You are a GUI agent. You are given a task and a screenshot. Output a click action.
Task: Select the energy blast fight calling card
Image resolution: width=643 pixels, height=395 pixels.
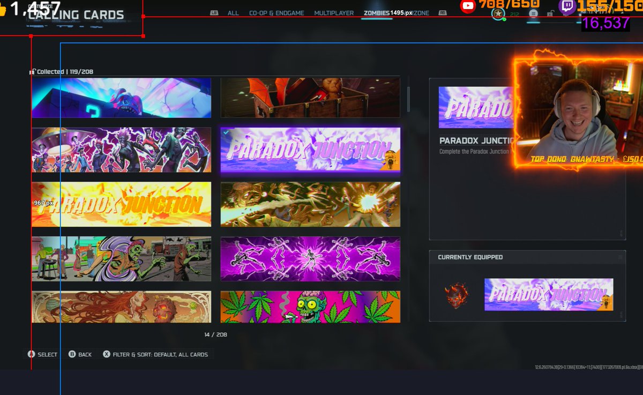[310, 204]
